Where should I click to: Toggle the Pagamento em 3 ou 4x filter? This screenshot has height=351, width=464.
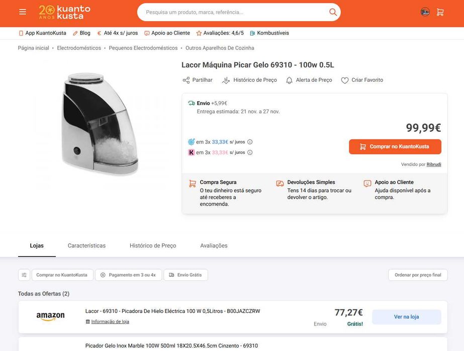pyautogui.click(x=128, y=275)
